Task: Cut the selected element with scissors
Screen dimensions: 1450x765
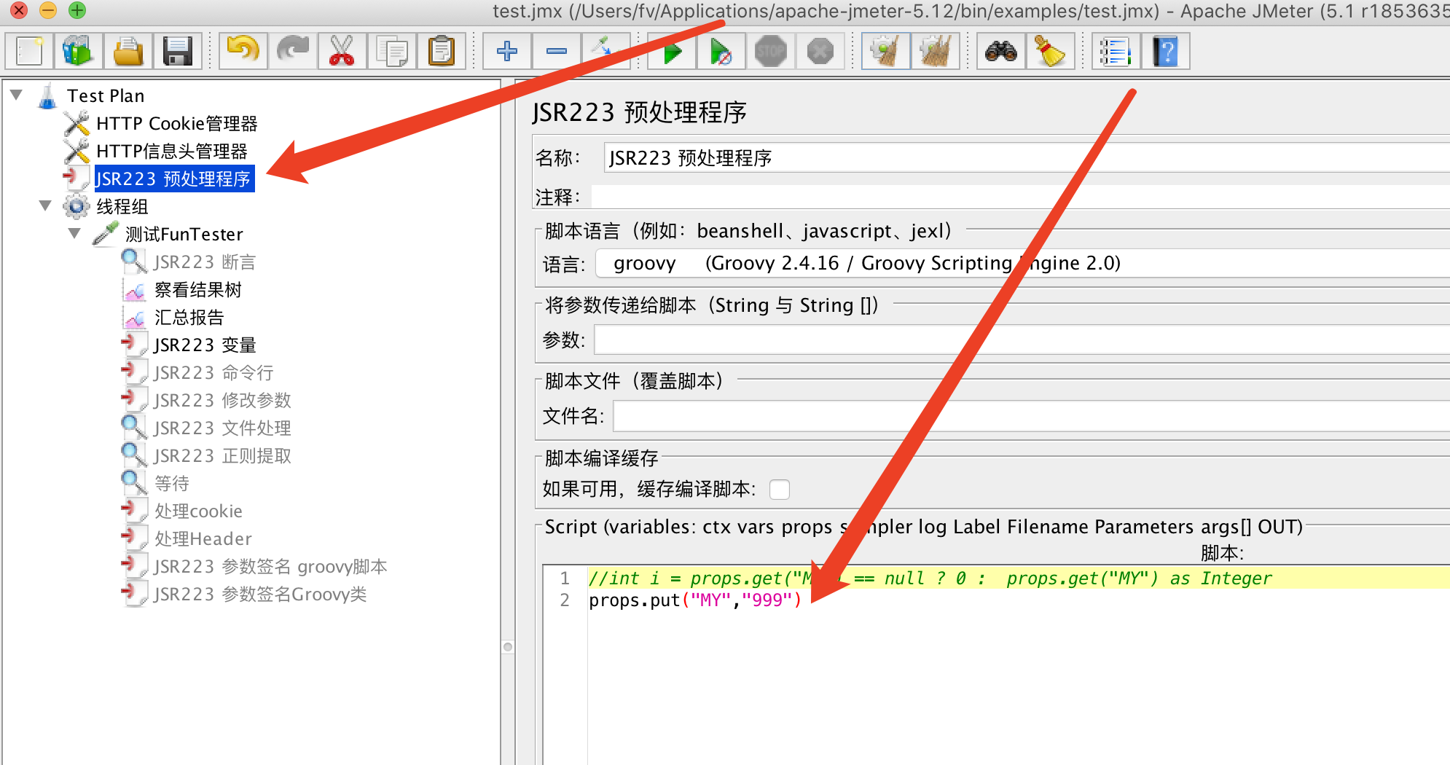Action: click(342, 52)
